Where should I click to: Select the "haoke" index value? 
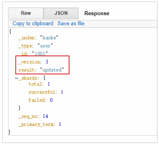49,38
